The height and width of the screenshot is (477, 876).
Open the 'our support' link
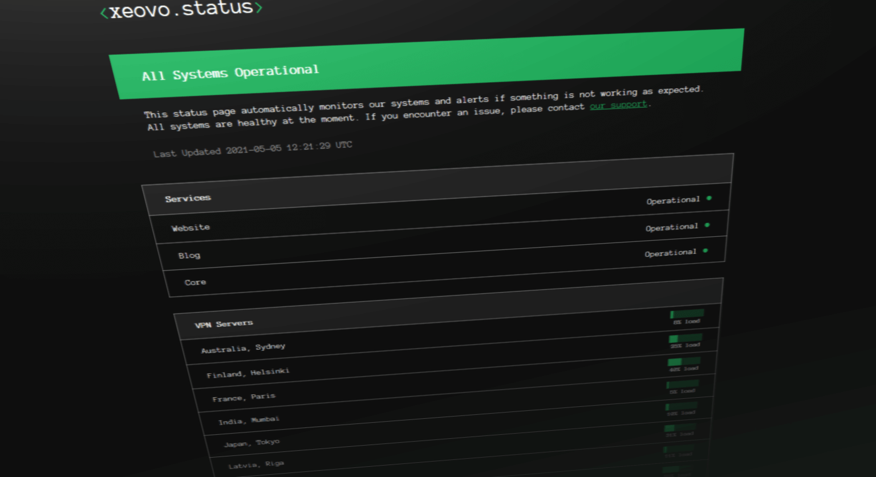[618, 105]
